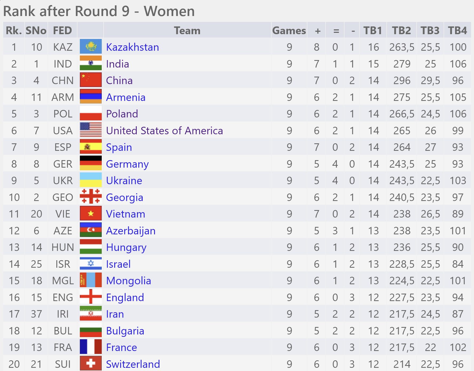Open the United States of America link
This screenshot has height=371, width=474.
pos(164,131)
